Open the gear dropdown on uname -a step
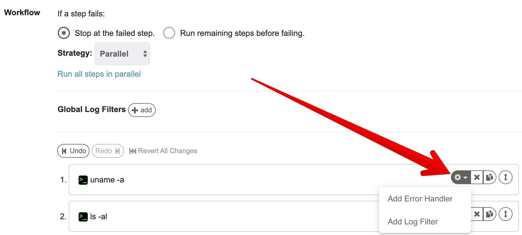 point(461,177)
